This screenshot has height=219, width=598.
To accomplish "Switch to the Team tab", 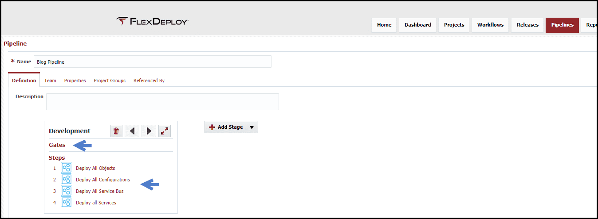I will click(x=50, y=81).
